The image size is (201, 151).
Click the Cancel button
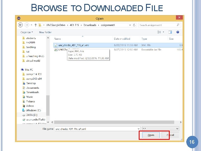point(170,135)
